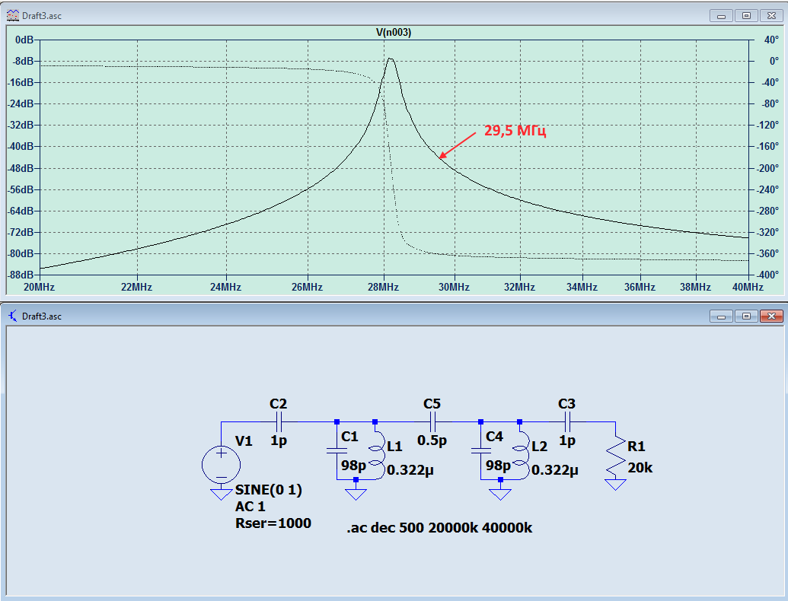
Task: Click the 40° phase axis label
Action: pos(771,40)
